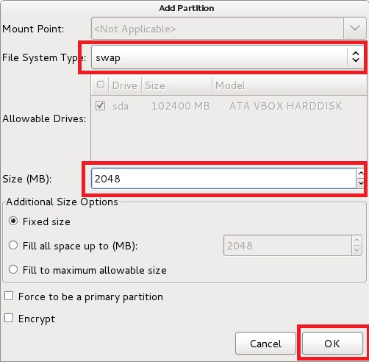Image resolution: width=369 pixels, height=362 pixels.
Task: Tick the Encrypt checkbox
Action: click(x=9, y=318)
